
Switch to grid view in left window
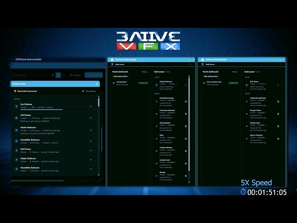53,75
